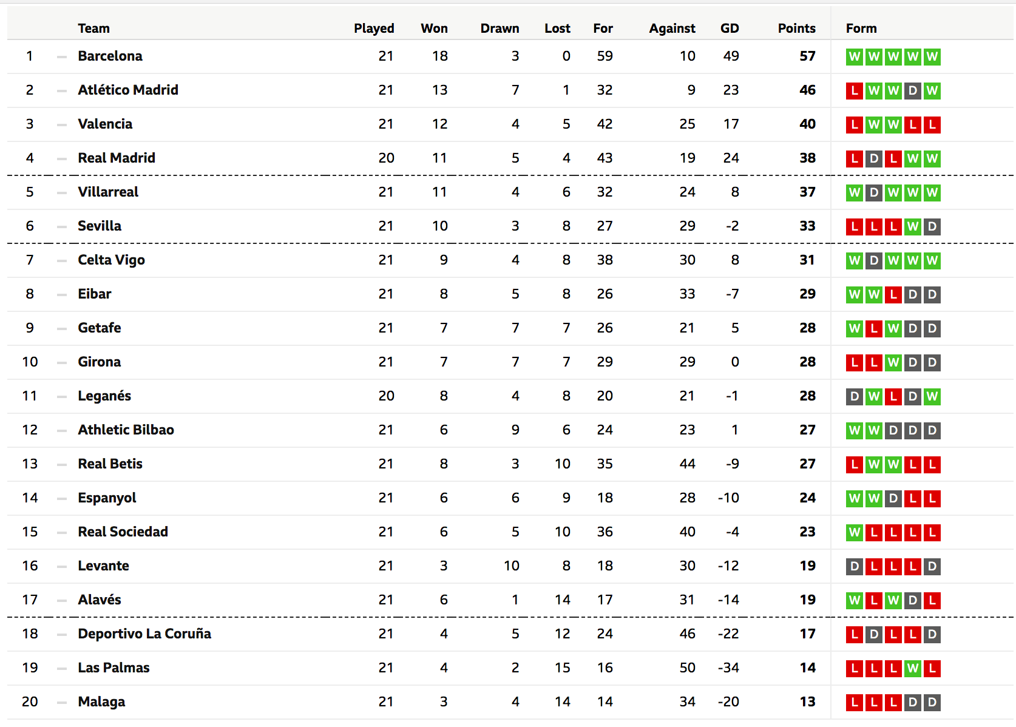Click Real Sociedad's green W form badge
1016x727 pixels.
coord(855,532)
